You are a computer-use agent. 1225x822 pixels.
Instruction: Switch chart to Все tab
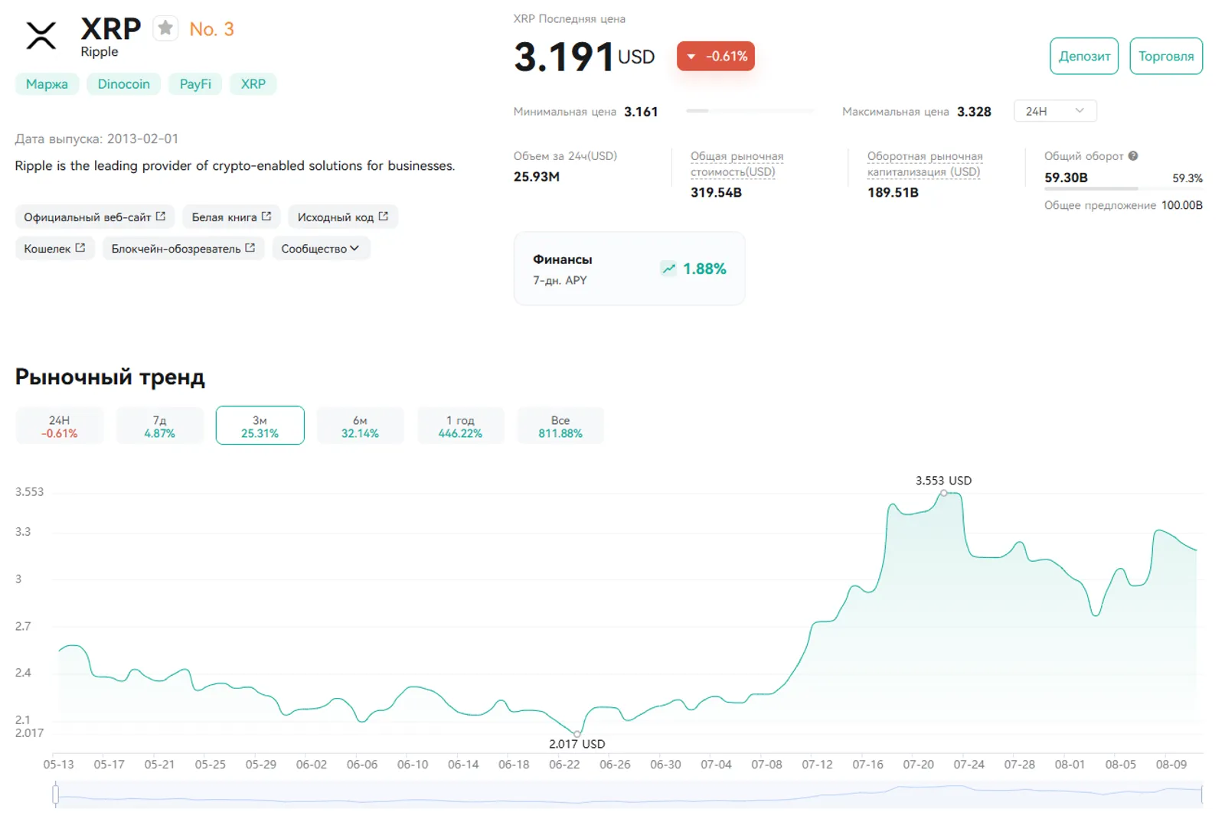pos(560,426)
